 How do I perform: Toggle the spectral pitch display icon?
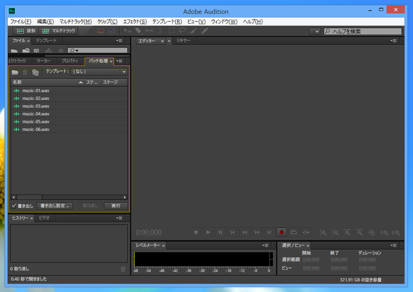tap(112, 31)
